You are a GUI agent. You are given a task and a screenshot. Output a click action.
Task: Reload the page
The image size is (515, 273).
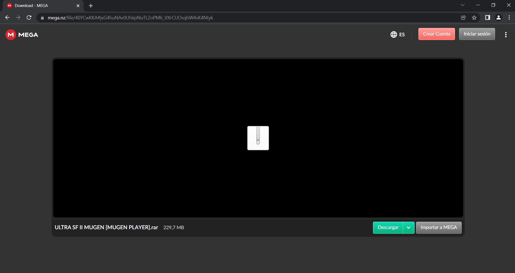(29, 18)
